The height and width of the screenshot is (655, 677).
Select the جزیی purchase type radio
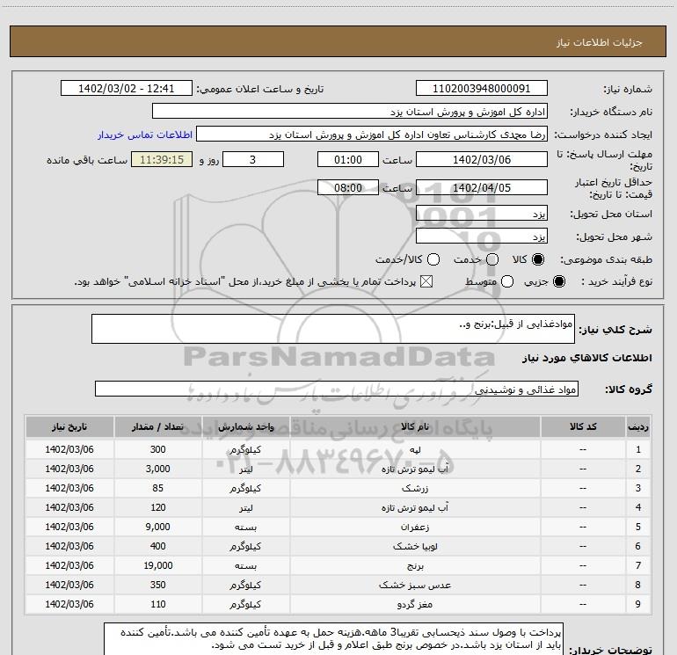pyautogui.click(x=558, y=281)
